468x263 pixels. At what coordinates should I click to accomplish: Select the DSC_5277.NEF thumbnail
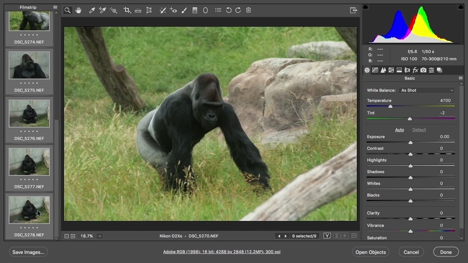coord(29,162)
